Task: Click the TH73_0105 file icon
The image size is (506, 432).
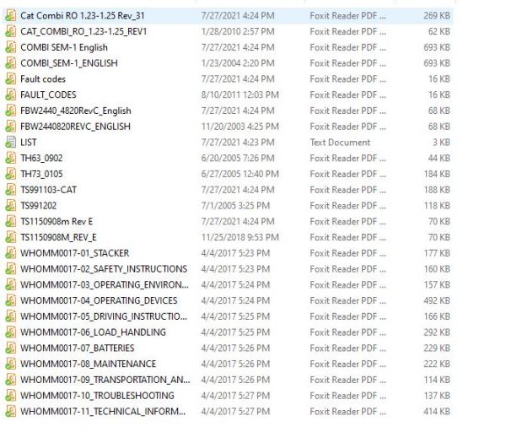Action: click(11, 174)
